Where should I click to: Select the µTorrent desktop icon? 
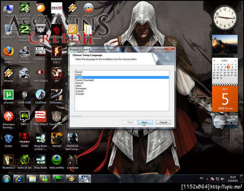tap(9, 97)
